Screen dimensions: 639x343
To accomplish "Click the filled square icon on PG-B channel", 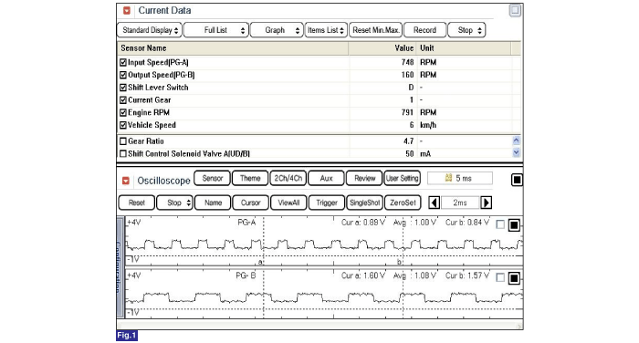I will click(514, 278).
